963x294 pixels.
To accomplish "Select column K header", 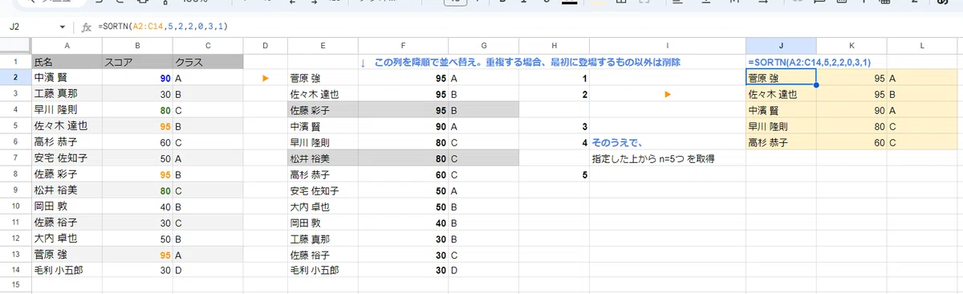I will pyautogui.click(x=851, y=46).
